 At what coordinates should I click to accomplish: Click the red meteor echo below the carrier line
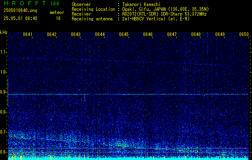click(x=85, y=98)
